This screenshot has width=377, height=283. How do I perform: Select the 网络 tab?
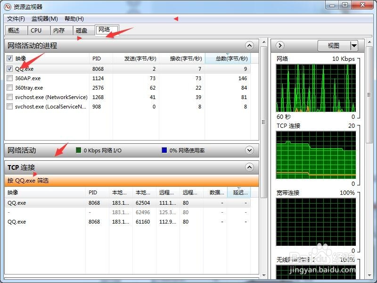pos(107,30)
